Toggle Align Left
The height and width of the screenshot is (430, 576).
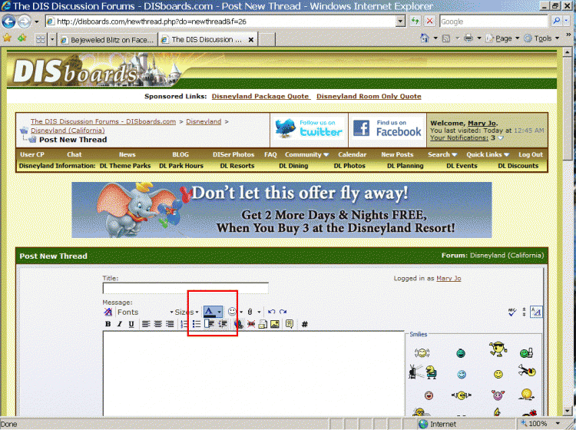point(146,324)
